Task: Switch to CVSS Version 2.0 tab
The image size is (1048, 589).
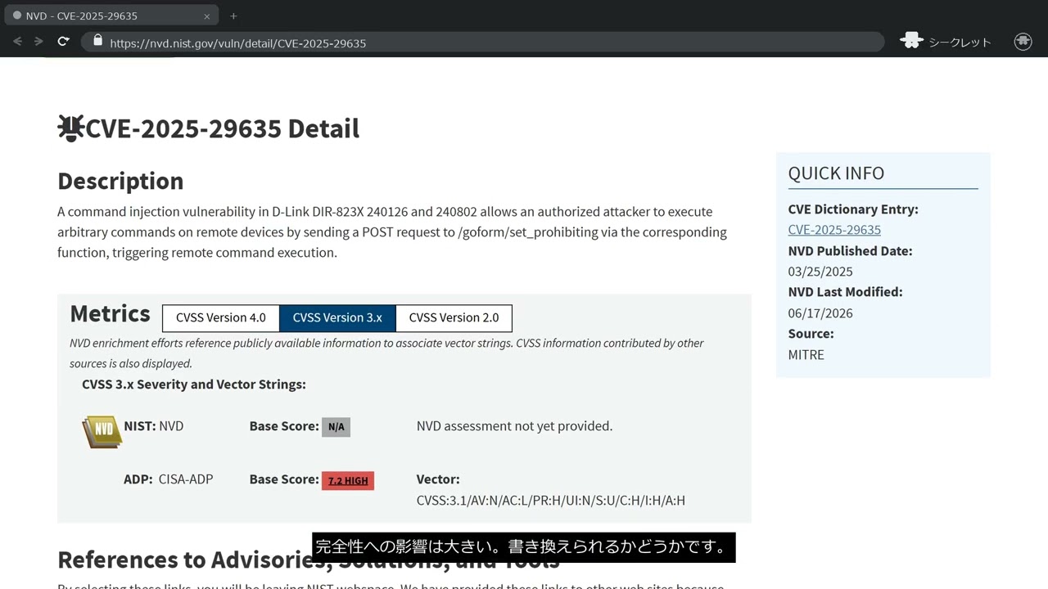Action: (x=454, y=317)
